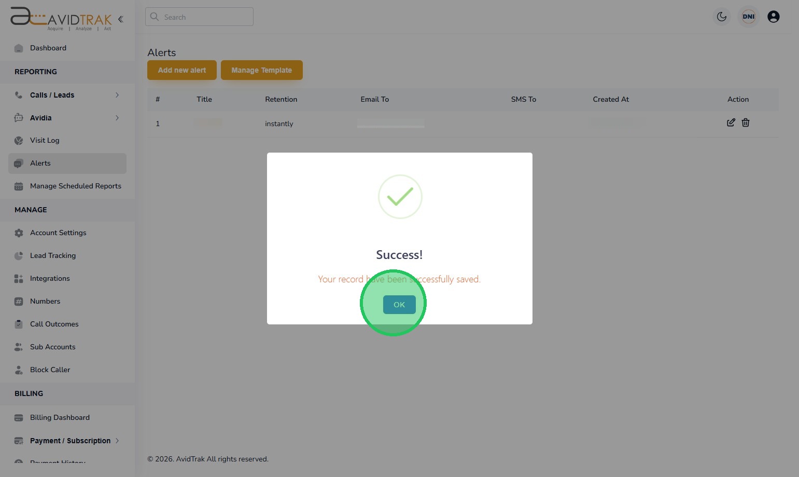Open Visit Log from the sidebar
Viewport: 799px width, 477px height.
coord(45,140)
